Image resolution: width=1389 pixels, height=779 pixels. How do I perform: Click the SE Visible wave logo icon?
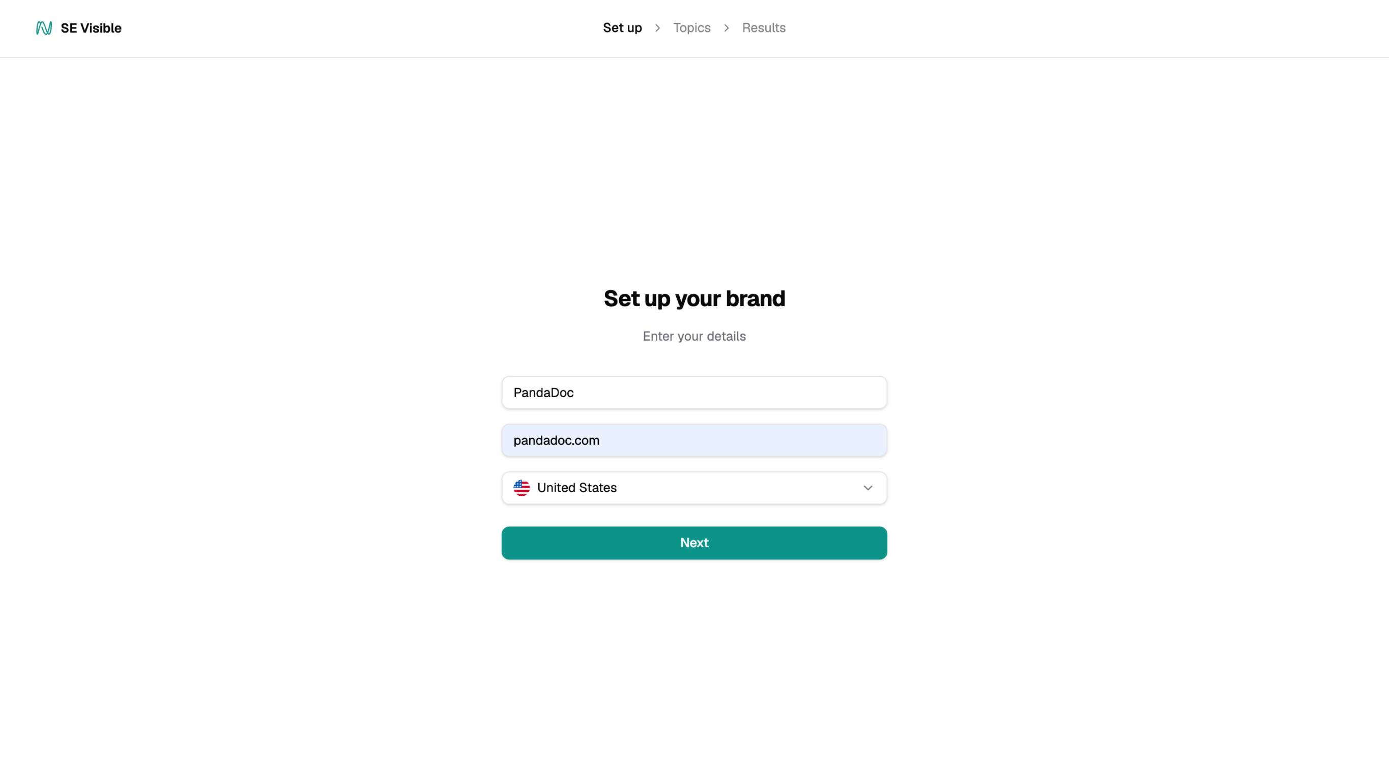point(44,28)
